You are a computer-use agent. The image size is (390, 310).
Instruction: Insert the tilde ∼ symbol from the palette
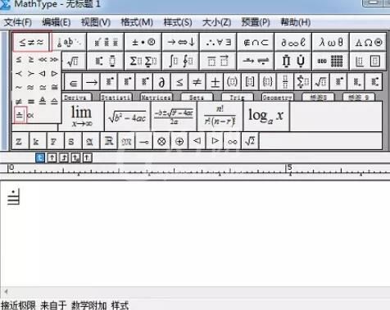coord(19,88)
